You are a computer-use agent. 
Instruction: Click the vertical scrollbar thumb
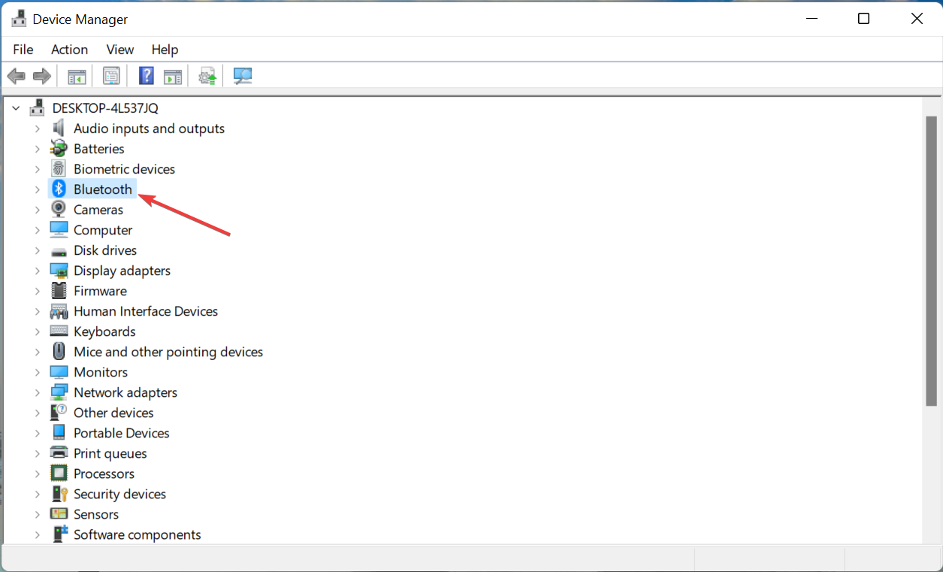(931, 262)
